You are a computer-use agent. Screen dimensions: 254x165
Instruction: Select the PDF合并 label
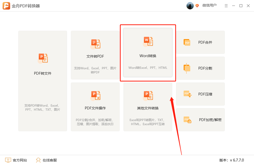205,42
